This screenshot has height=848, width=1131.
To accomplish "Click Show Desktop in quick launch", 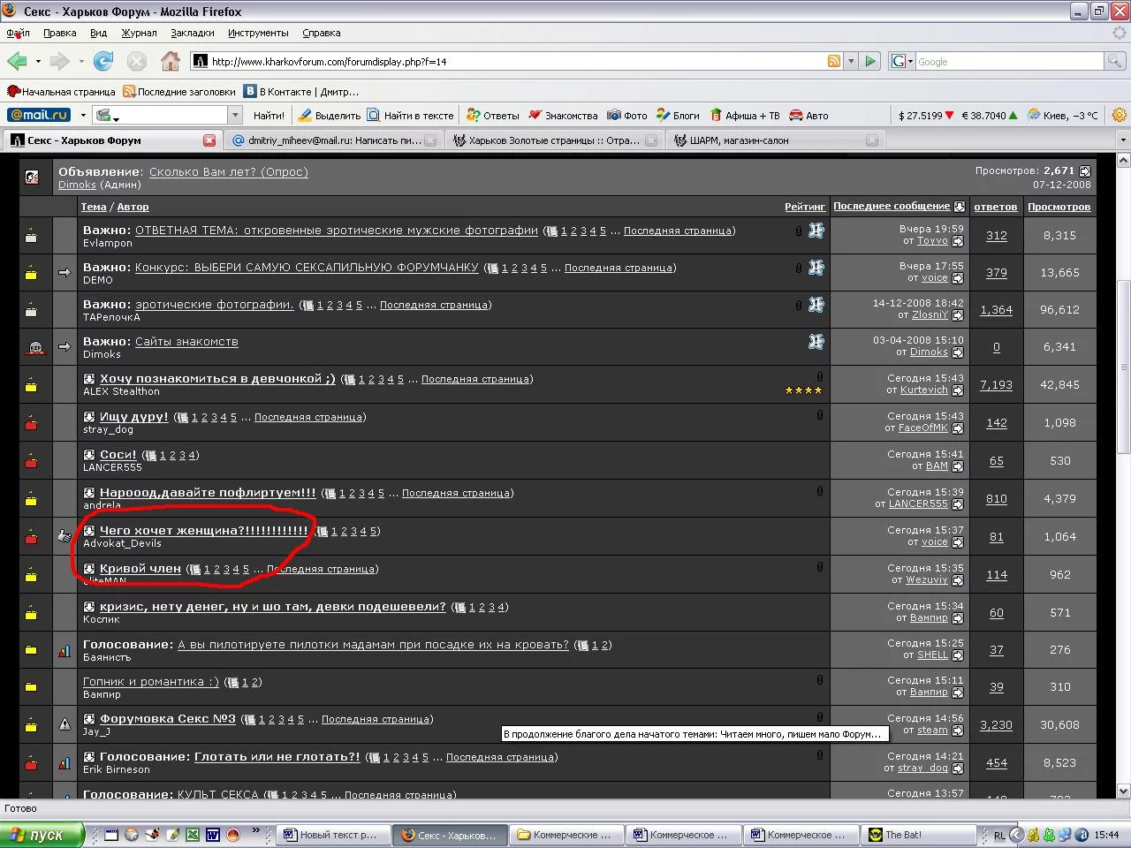I will (110, 834).
